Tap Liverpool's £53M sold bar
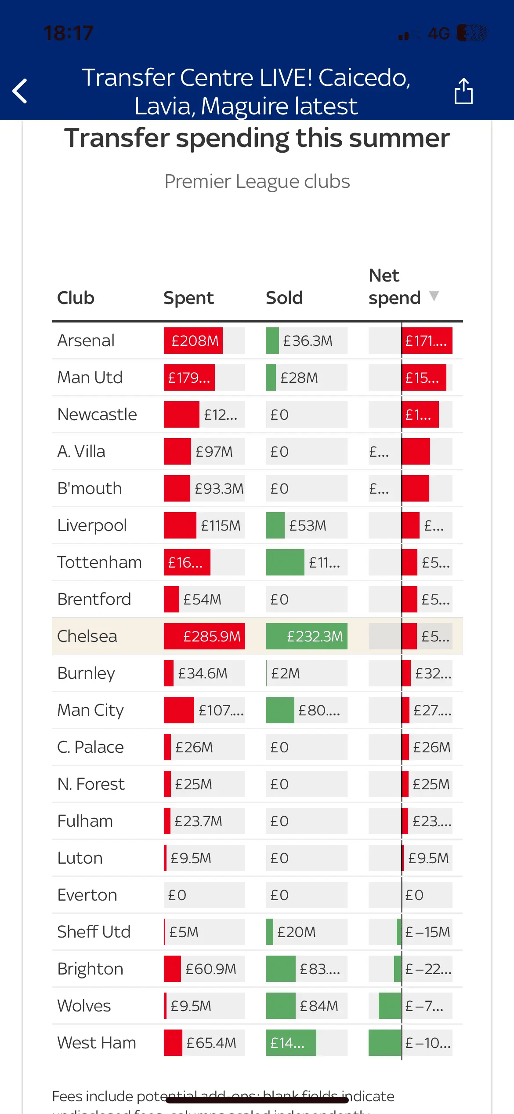This screenshot has width=514, height=1114. (x=275, y=525)
